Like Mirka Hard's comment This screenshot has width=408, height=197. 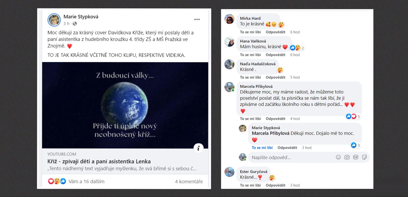click(250, 32)
